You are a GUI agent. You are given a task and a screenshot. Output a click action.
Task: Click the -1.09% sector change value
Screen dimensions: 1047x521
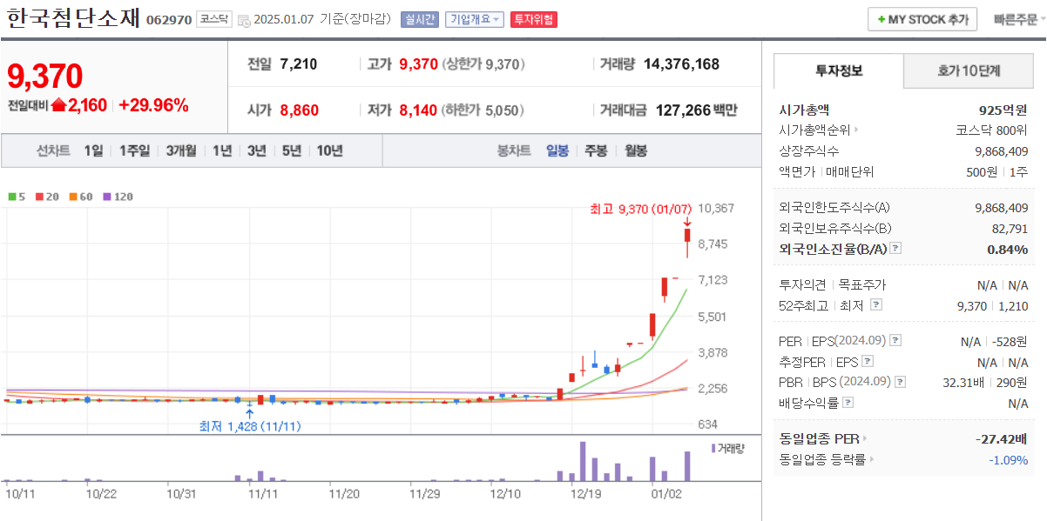(1008, 459)
